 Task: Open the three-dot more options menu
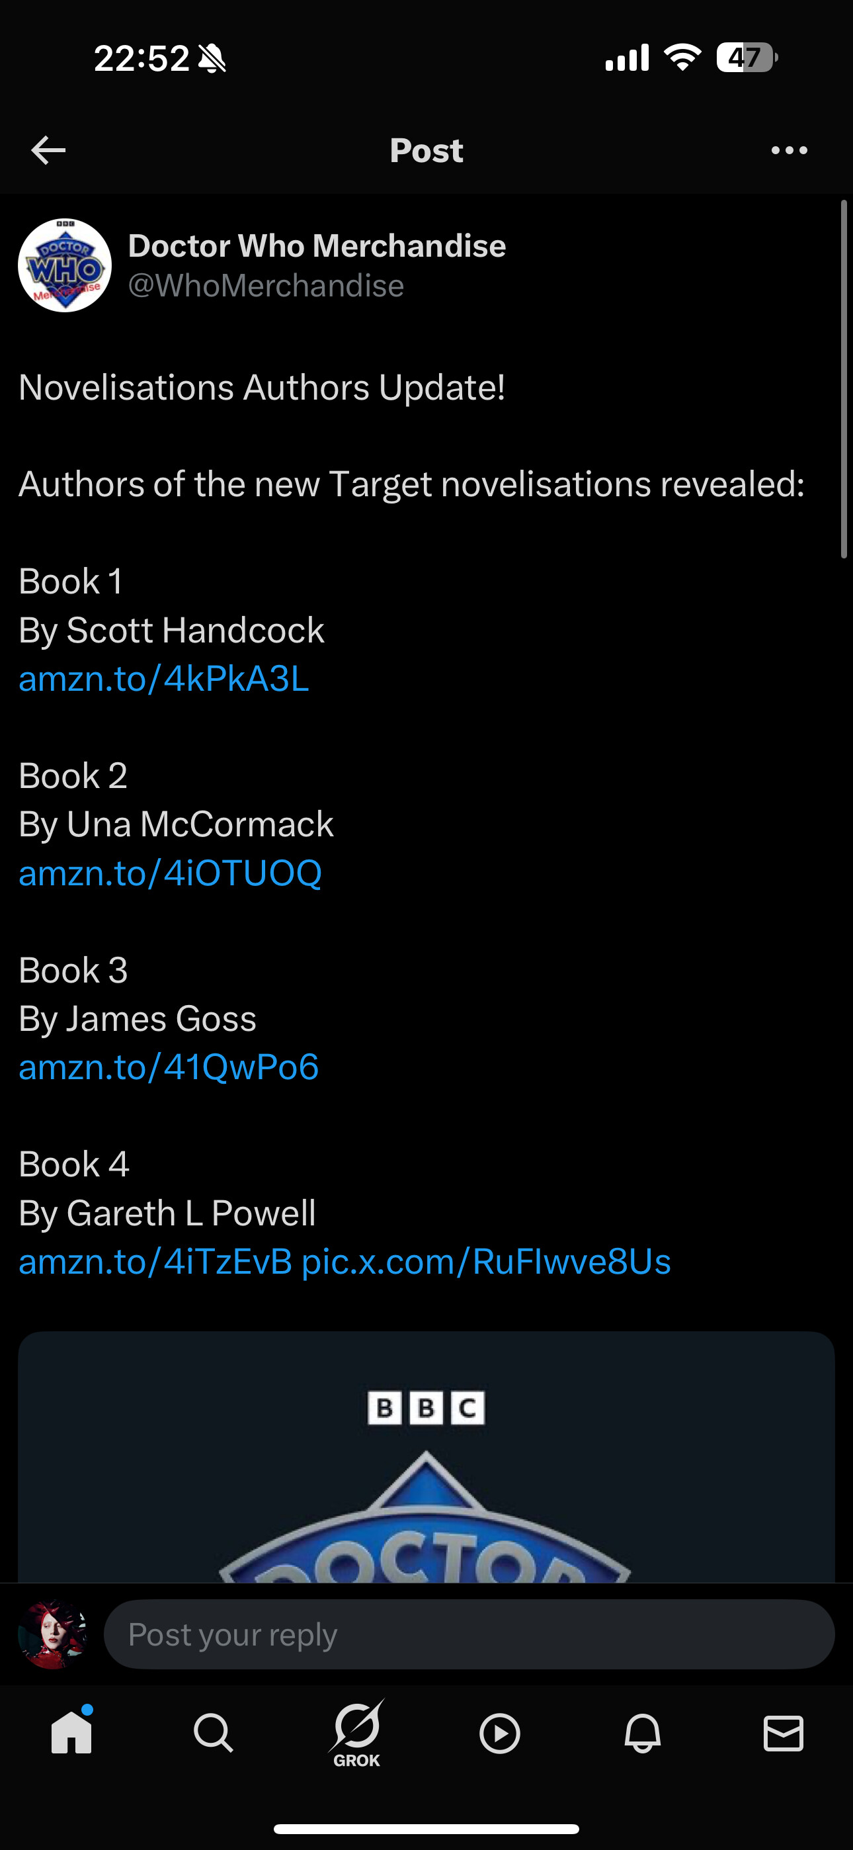pyautogui.click(x=789, y=150)
